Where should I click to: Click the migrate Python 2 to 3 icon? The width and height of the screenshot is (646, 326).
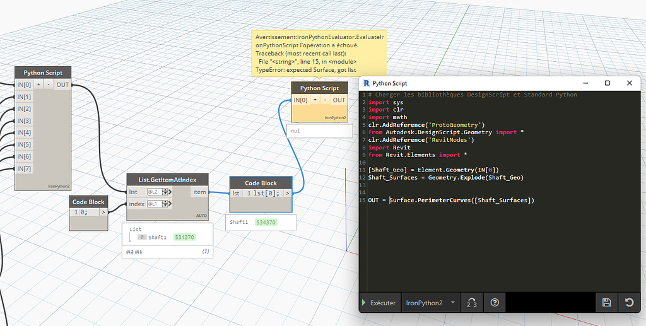pos(471,303)
